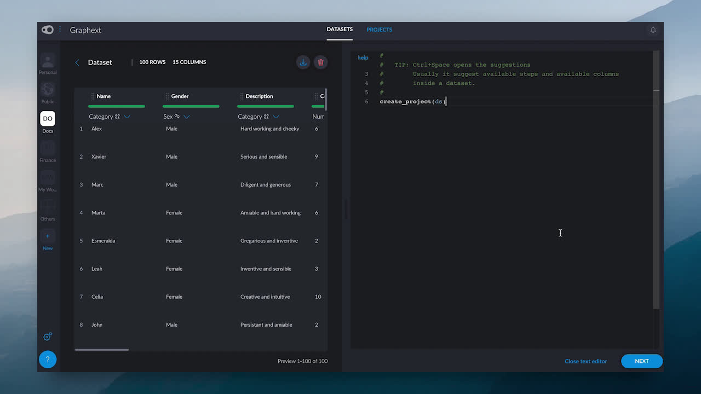Click the help link in the editor gutter
701x394 pixels.
coord(363,57)
